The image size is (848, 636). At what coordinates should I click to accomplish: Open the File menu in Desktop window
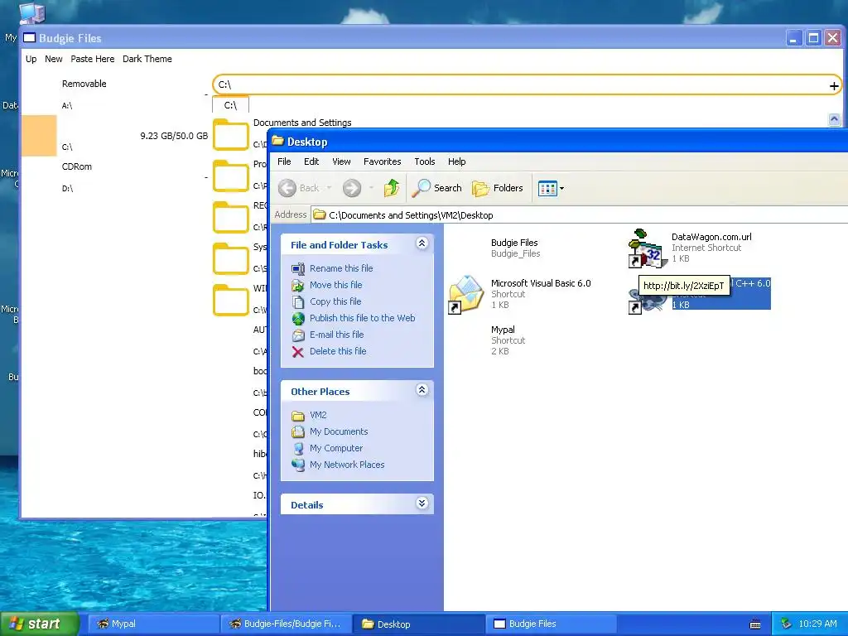[284, 161]
